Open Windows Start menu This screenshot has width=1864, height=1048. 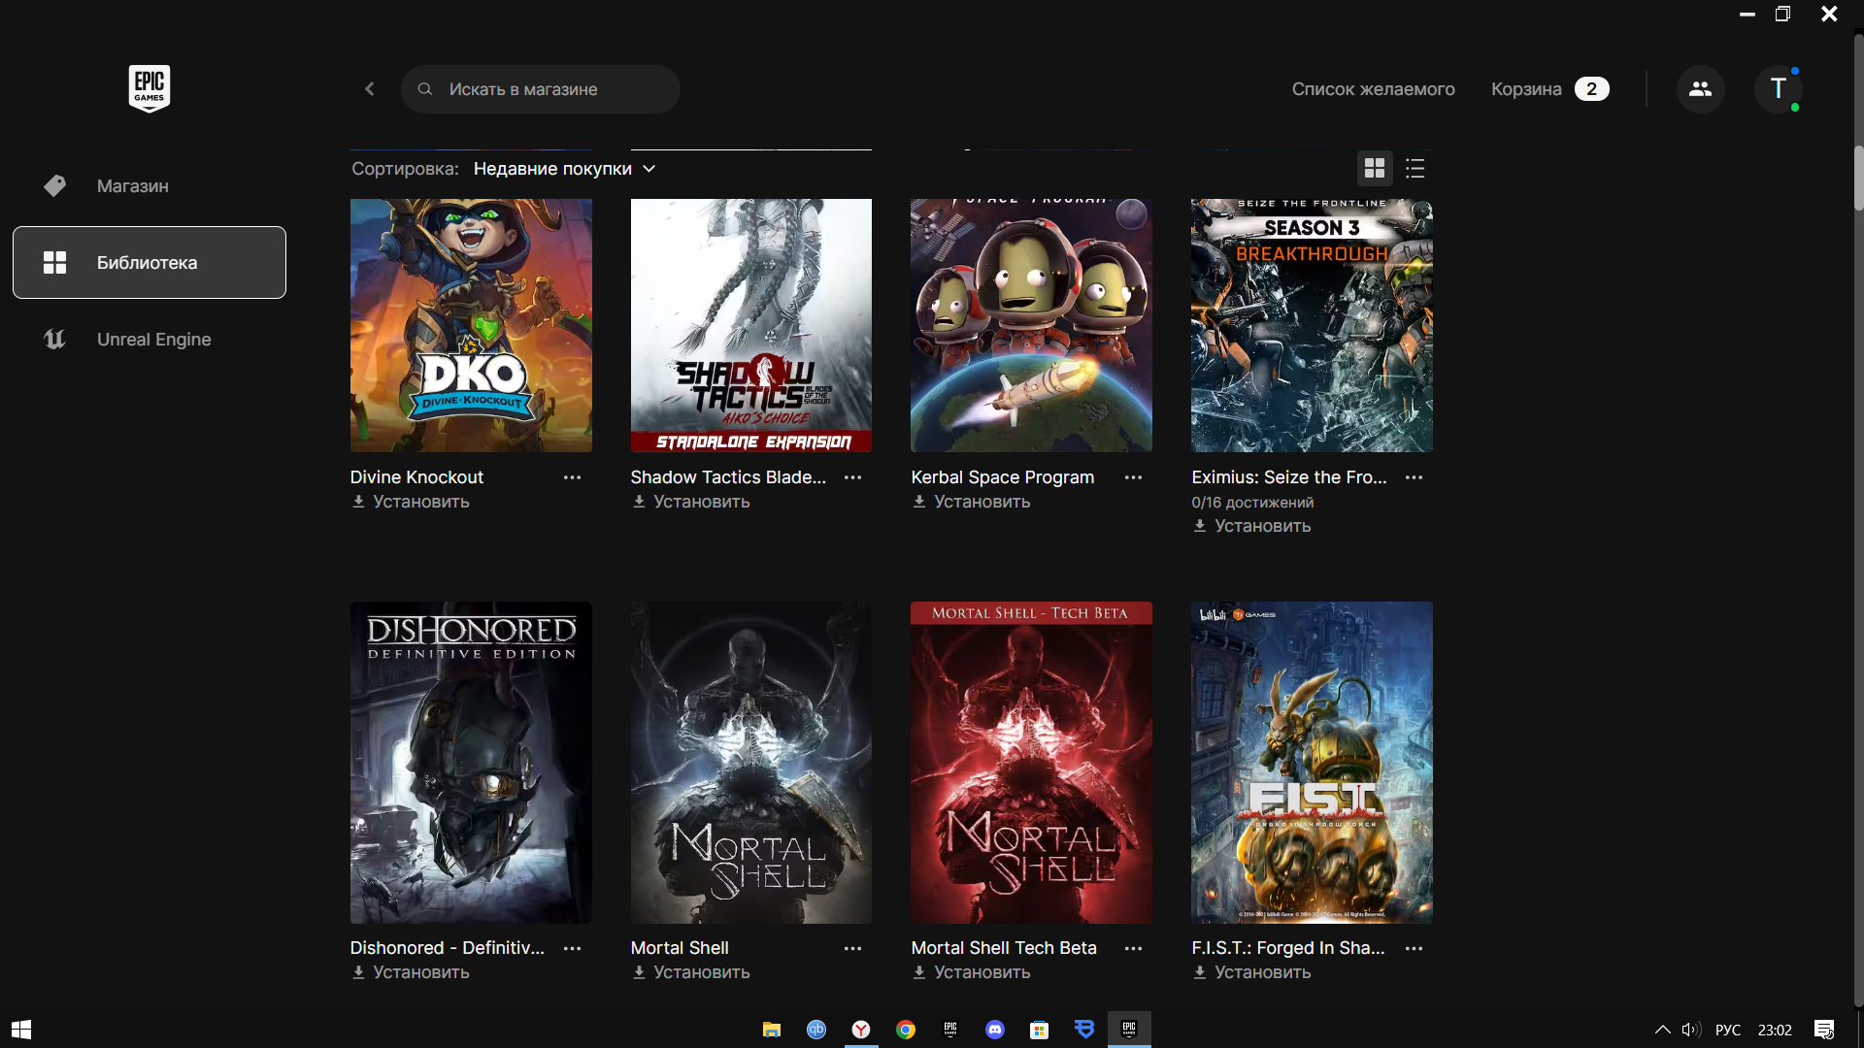point(21,1030)
